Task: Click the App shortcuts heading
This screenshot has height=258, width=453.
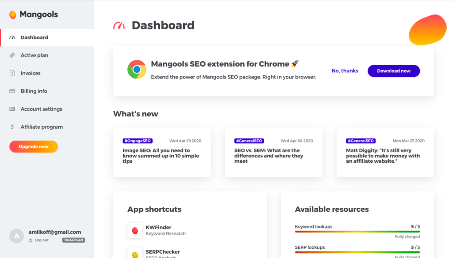Action: coord(154,209)
